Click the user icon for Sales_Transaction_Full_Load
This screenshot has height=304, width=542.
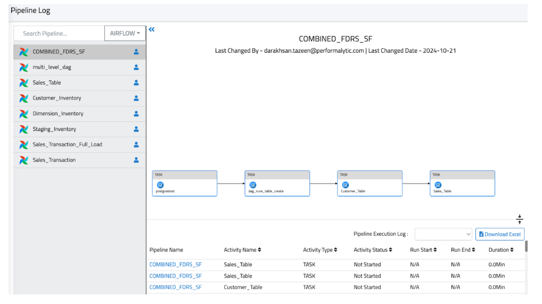pyautogui.click(x=136, y=145)
